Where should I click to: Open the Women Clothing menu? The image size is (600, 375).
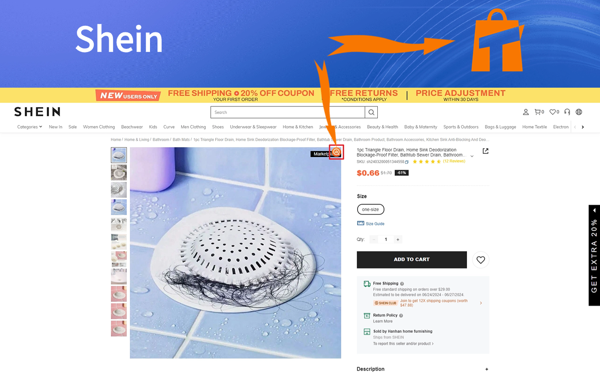pyautogui.click(x=99, y=127)
